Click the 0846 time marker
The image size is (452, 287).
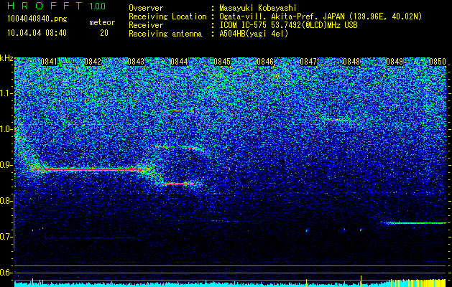265,62
